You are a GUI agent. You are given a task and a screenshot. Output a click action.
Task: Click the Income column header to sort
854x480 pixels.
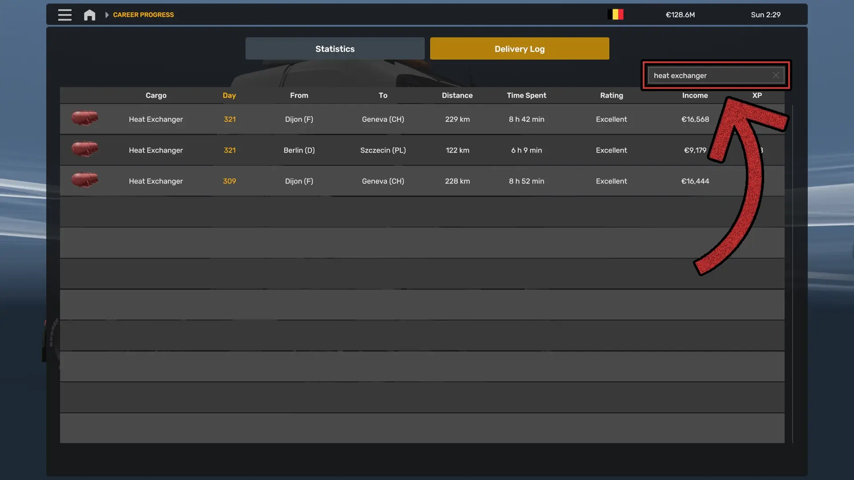pyautogui.click(x=694, y=96)
